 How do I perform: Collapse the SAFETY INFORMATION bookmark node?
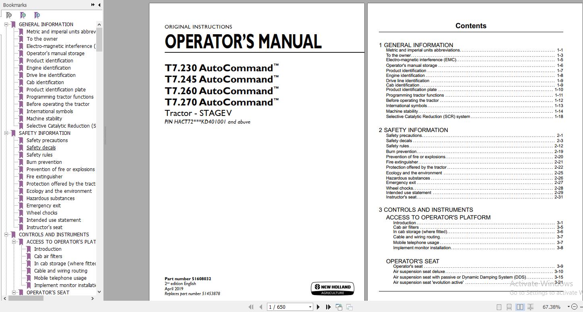tap(6, 133)
